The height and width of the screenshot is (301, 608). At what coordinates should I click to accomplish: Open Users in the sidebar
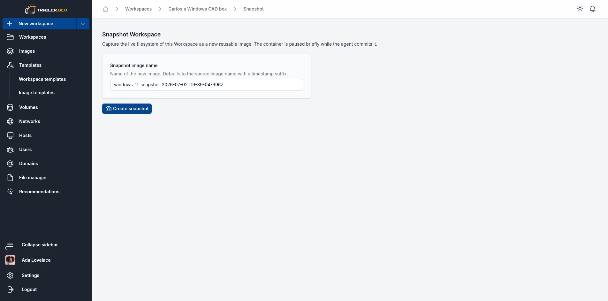25,150
